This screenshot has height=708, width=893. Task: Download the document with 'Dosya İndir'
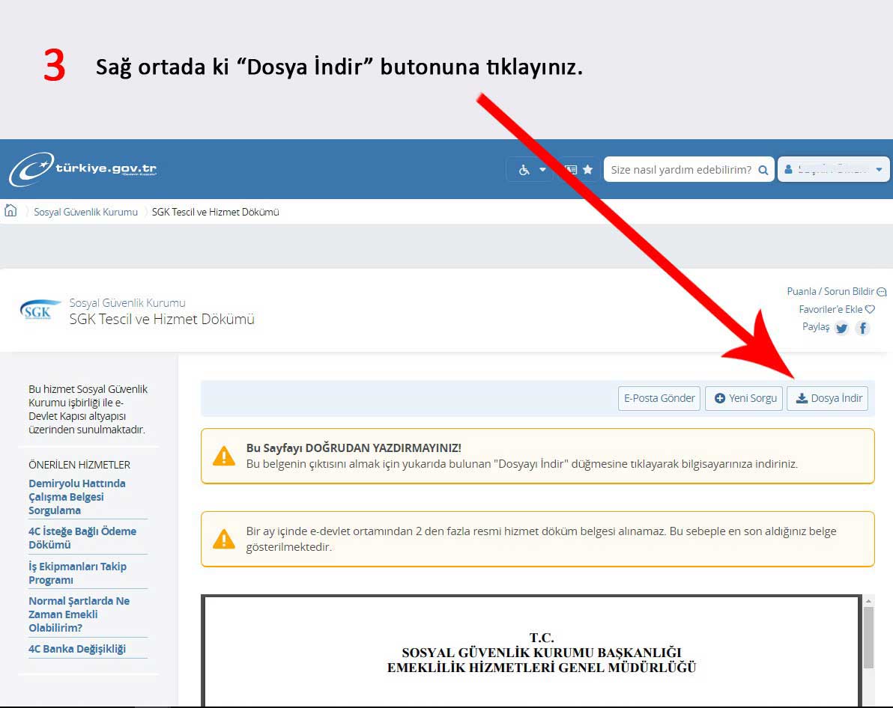(828, 398)
